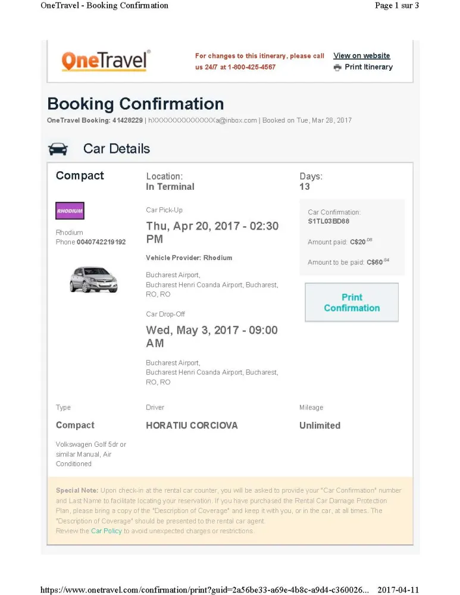Click the Booking Confirmation heading

[x=136, y=104]
